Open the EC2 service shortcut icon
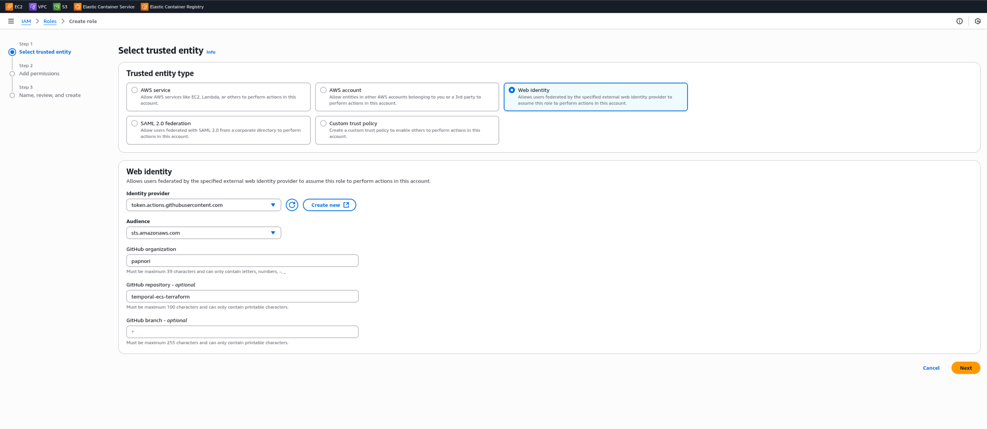Viewport: 987px width, 429px height. point(9,6)
